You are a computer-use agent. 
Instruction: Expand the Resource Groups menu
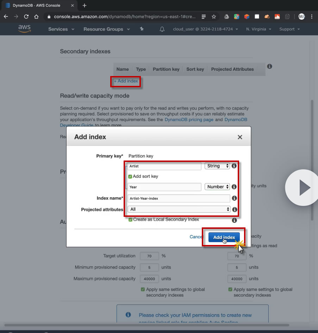(x=107, y=29)
